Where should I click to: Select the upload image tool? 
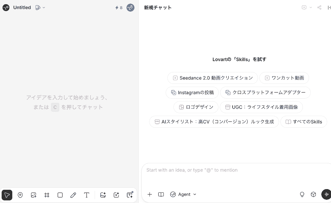point(34,195)
